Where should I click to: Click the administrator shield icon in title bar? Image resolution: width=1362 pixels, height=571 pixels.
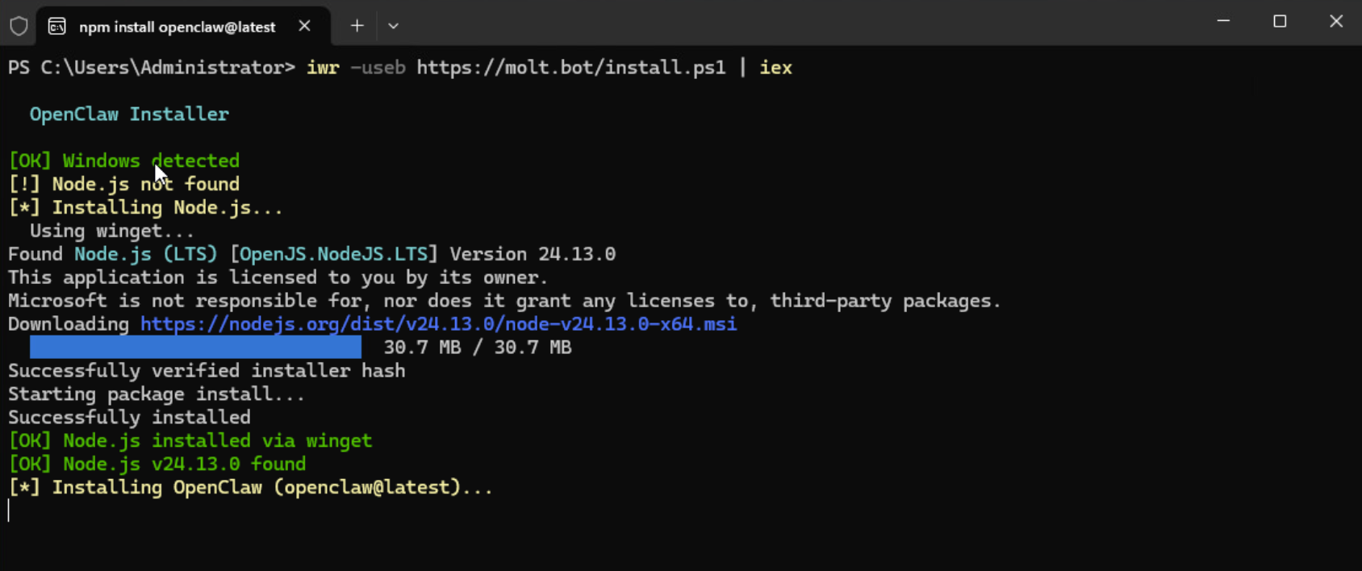click(19, 26)
